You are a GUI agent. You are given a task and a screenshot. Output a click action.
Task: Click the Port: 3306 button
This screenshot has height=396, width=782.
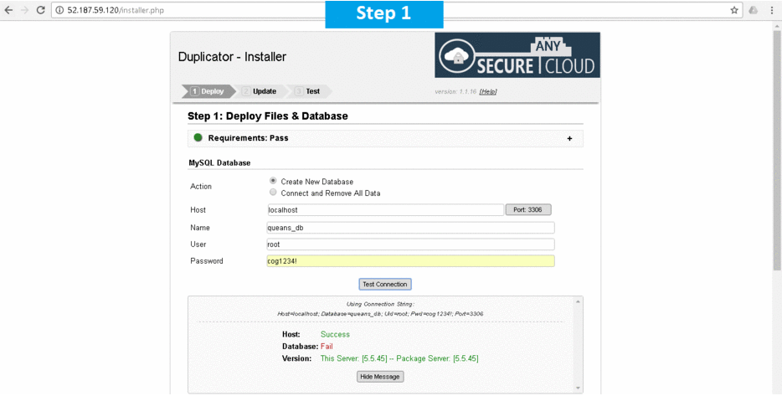(x=528, y=209)
